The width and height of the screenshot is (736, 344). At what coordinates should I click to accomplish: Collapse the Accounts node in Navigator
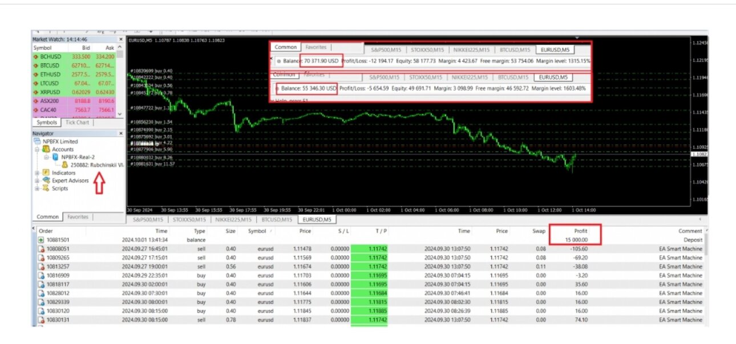point(38,149)
